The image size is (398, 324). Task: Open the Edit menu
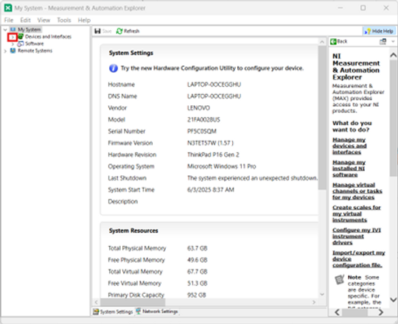coord(25,20)
